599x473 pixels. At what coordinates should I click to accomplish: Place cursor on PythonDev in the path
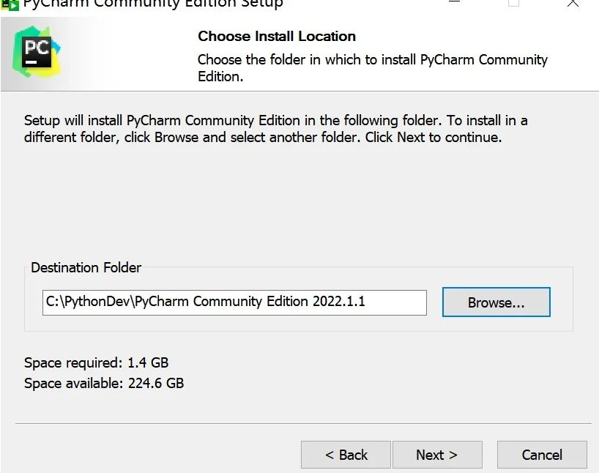(98, 302)
